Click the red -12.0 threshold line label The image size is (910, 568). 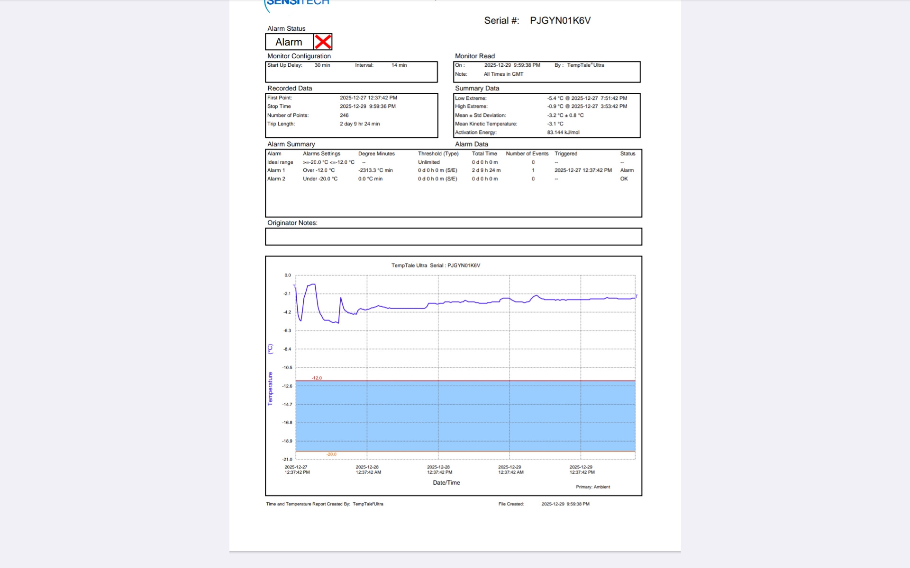317,378
